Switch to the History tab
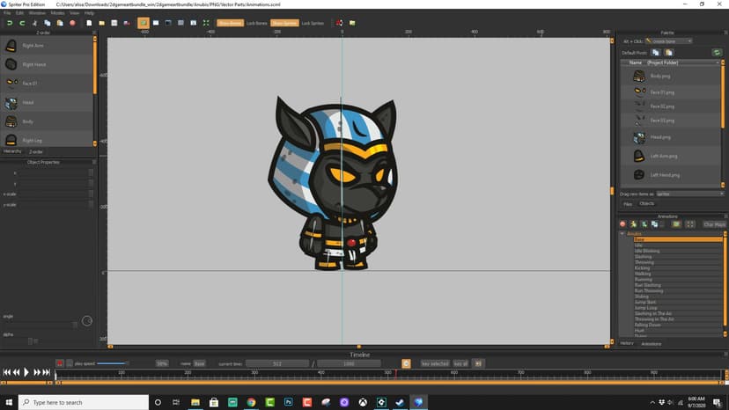Screen dimensions: 729x410 pyautogui.click(x=627, y=343)
